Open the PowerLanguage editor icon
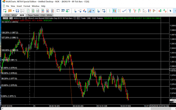176x110 pixels. (63, 11)
